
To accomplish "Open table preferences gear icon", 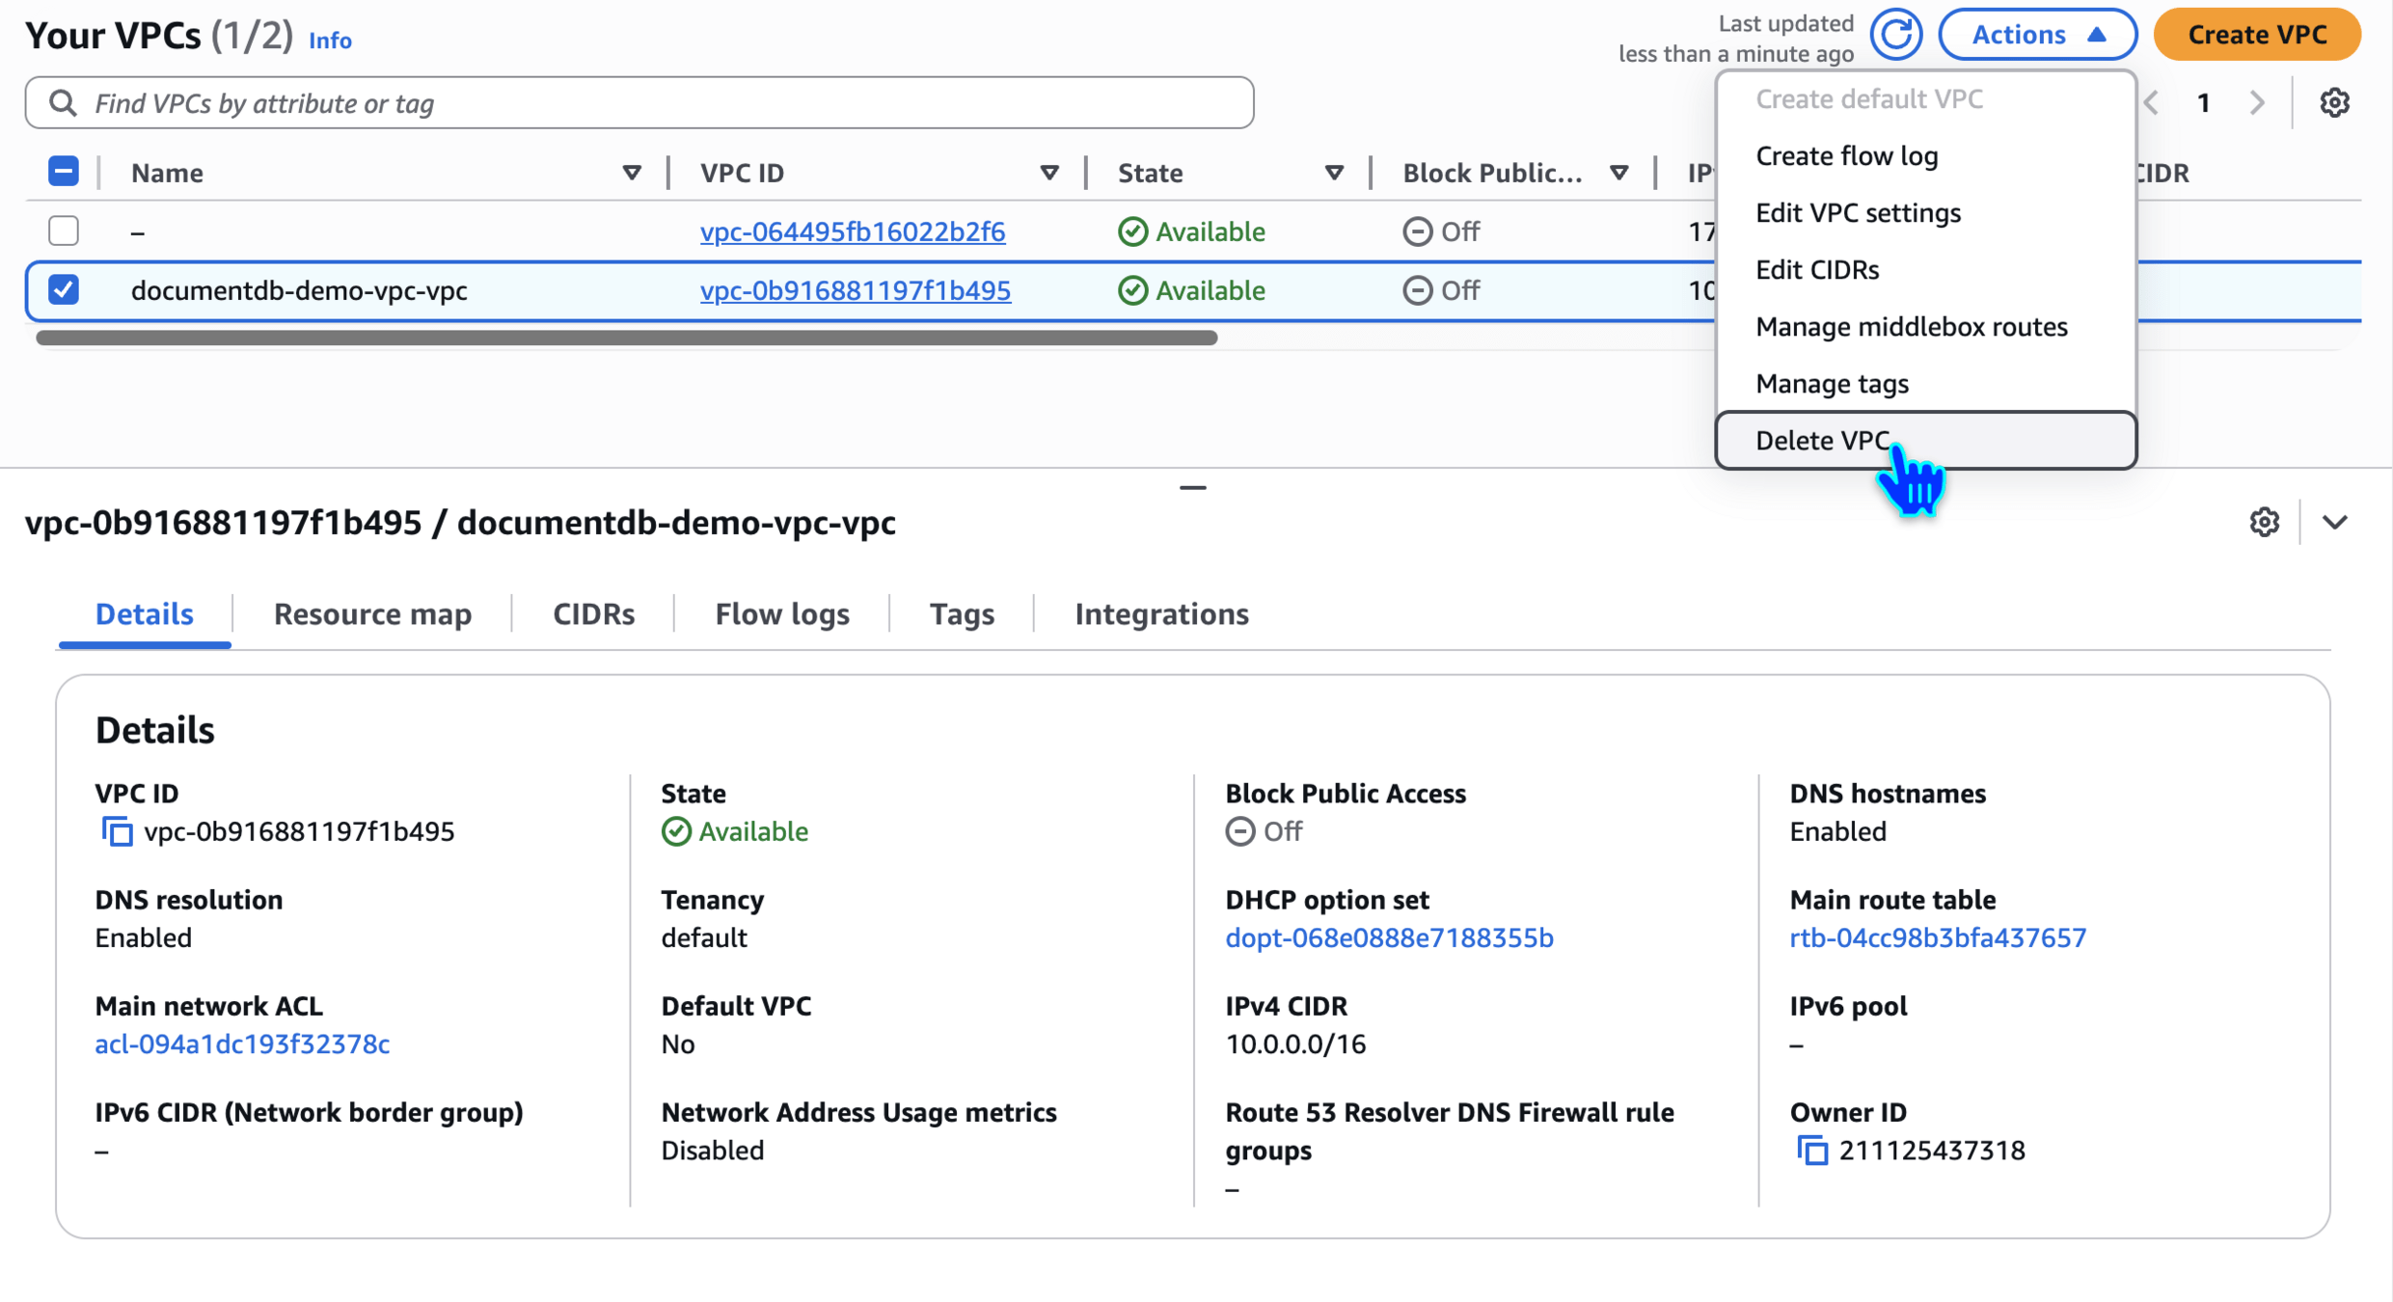I will click(x=2333, y=102).
